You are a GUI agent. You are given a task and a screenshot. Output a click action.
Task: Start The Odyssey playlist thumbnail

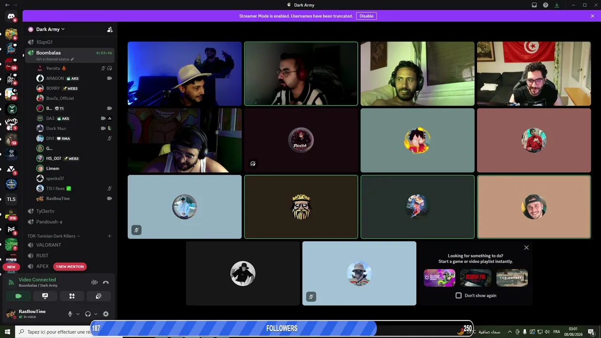tap(512, 278)
